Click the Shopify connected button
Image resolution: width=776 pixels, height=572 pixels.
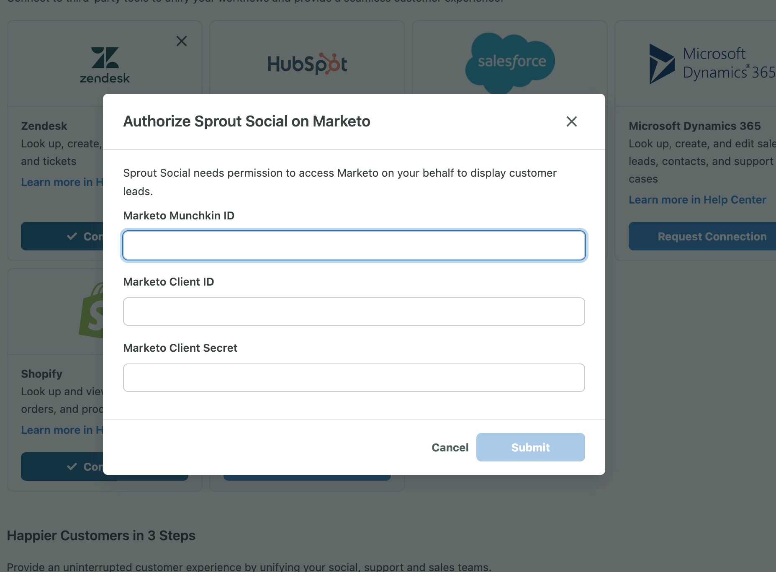(62, 466)
